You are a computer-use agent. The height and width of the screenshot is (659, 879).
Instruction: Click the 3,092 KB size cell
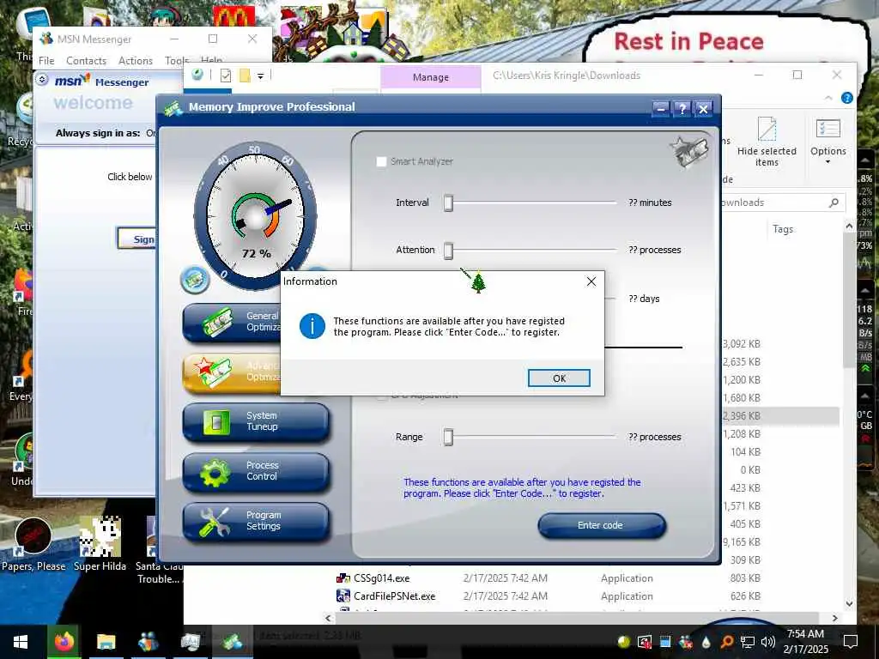click(x=741, y=344)
